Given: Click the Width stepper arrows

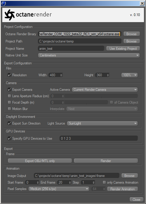Looking at the screenshot, I should (x=61, y=75).
